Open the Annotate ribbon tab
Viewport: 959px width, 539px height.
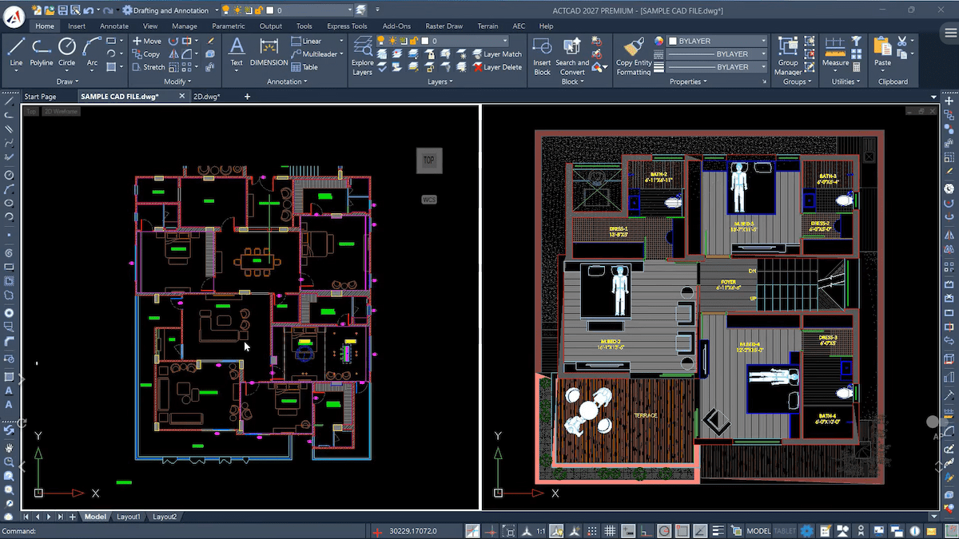coord(114,26)
